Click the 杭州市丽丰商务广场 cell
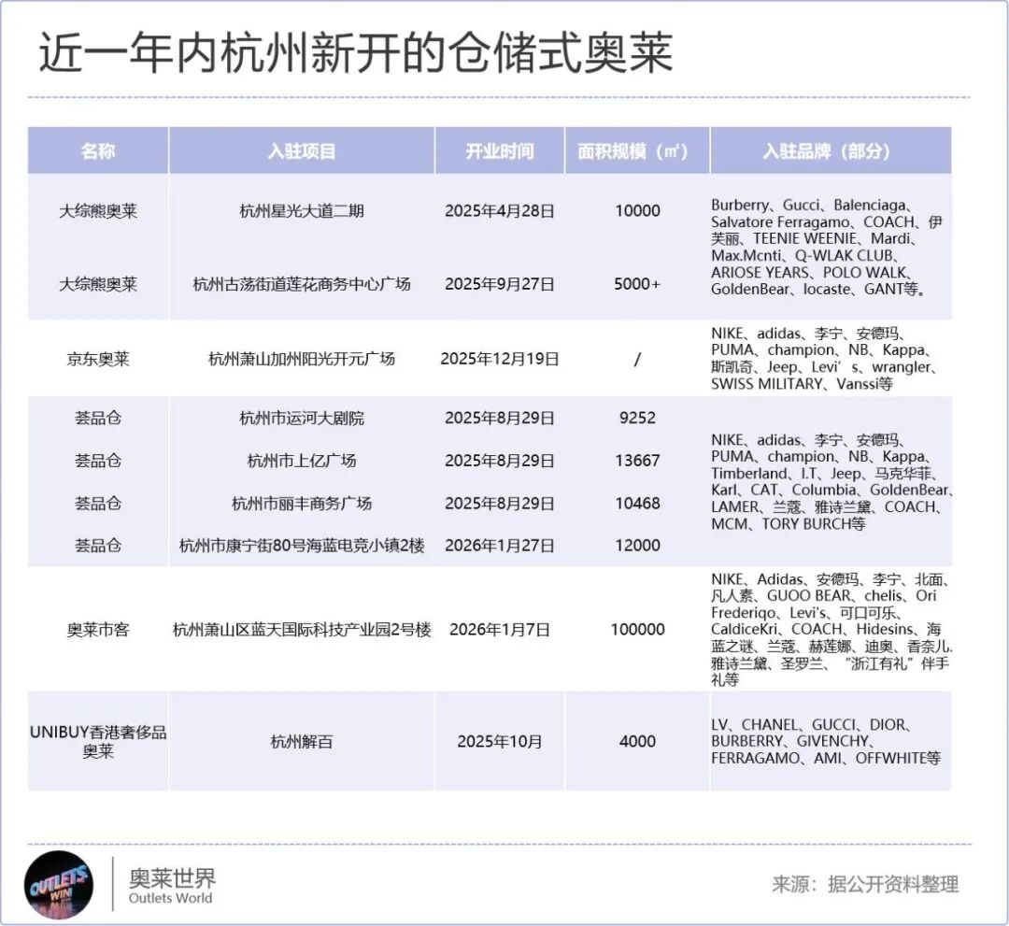This screenshot has width=1009, height=926. [x=302, y=504]
